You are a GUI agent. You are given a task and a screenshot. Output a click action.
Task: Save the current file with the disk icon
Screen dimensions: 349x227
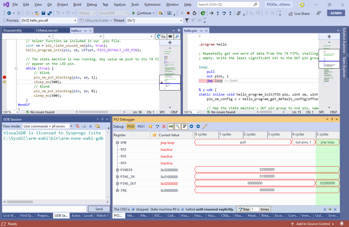(43, 13)
